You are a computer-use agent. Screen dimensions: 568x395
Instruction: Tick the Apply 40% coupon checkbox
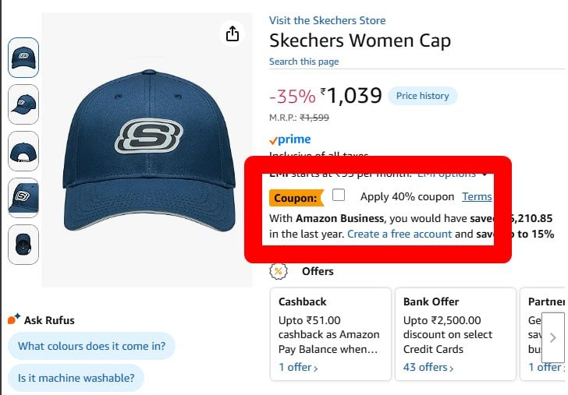(339, 196)
